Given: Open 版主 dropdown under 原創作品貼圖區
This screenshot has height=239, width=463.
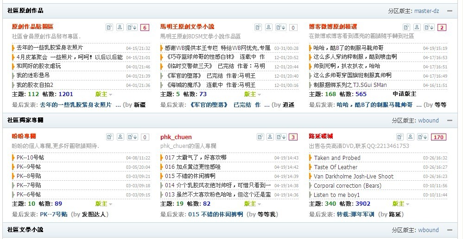Looking at the screenshot, I should (104, 94).
